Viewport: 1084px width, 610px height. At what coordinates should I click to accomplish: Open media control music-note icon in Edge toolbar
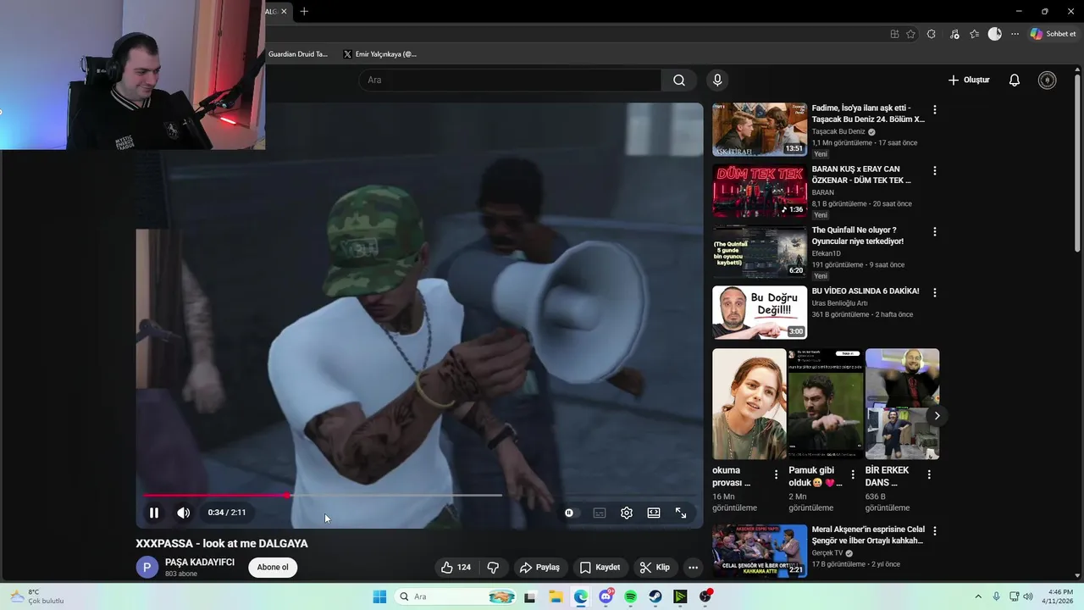coord(954,34)
